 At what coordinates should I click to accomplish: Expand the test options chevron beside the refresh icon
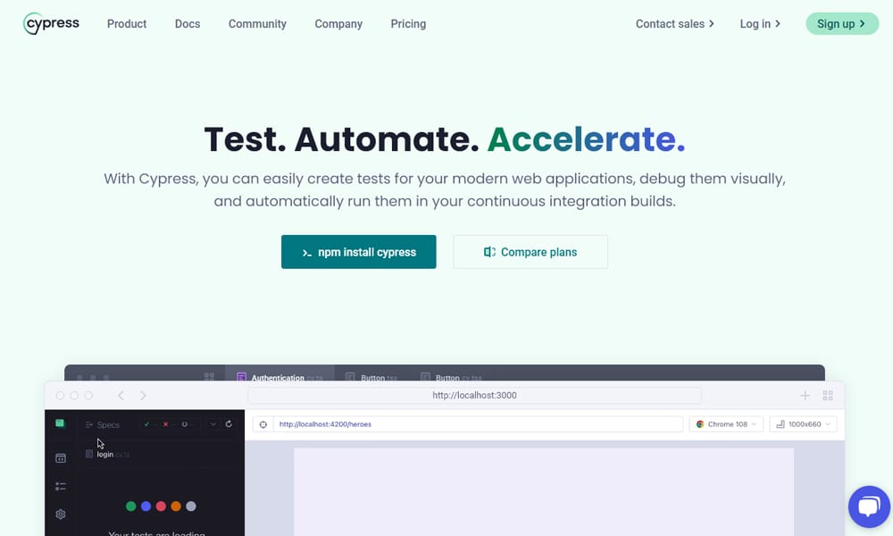point(213,424)
